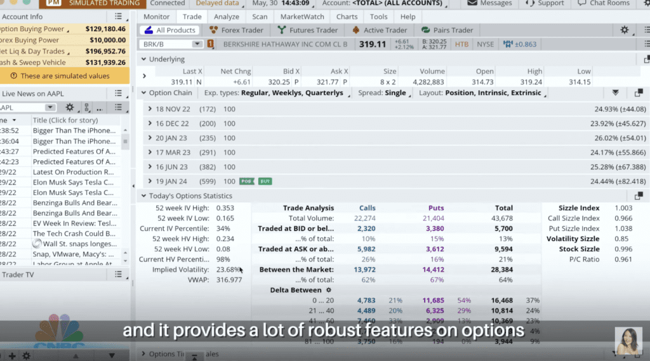Collapse the Underlying section
The width and height of the screenshot is (650, 361).
tap(143, 59)
